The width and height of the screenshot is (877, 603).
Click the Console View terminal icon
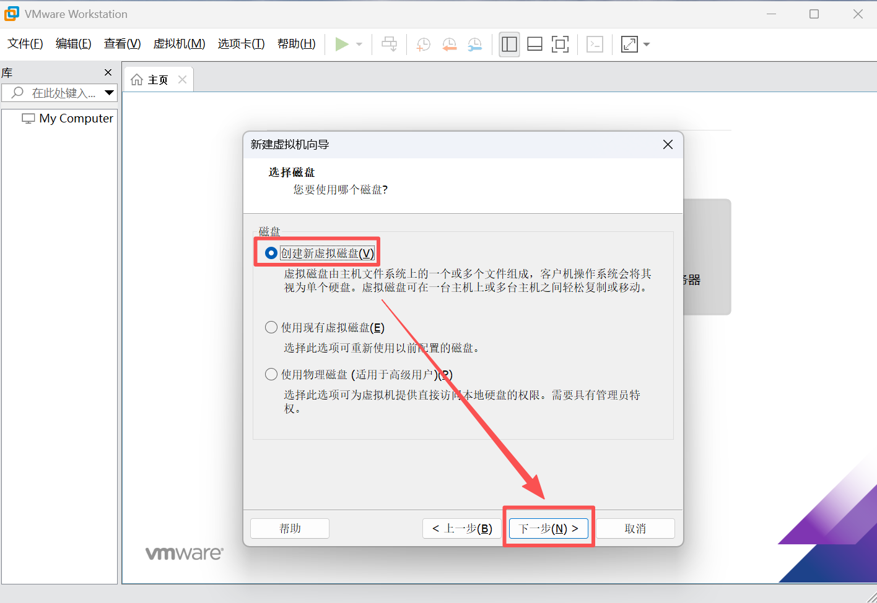point(595,44)
